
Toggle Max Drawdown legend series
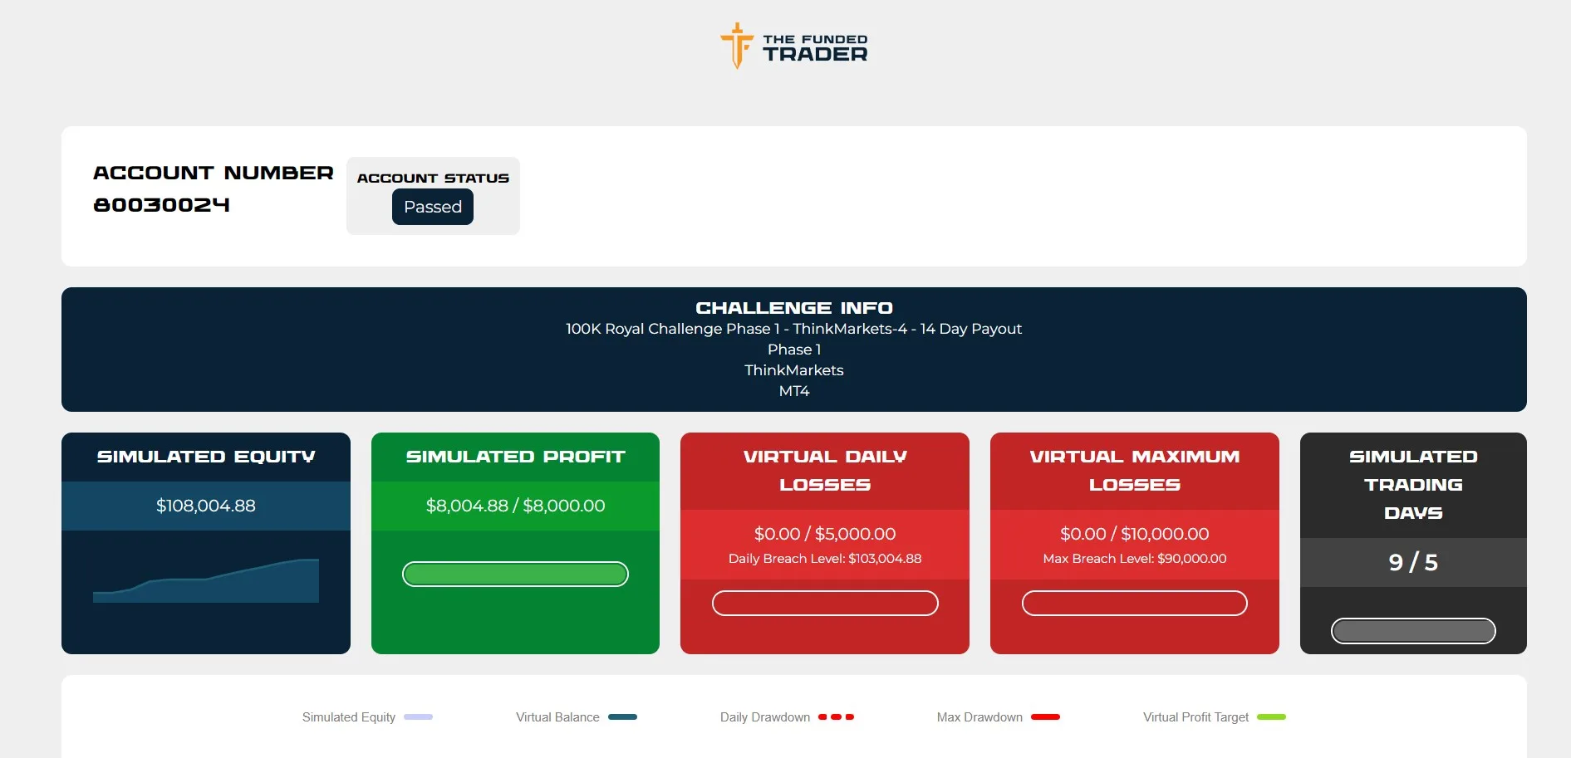(979, 717)
